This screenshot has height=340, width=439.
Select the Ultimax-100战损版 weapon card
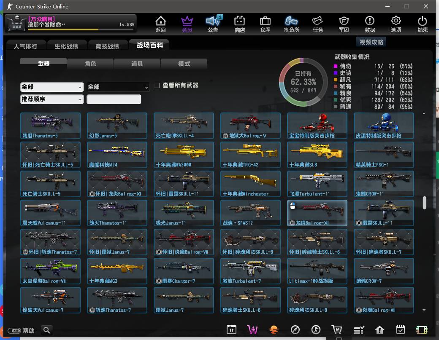317,271
